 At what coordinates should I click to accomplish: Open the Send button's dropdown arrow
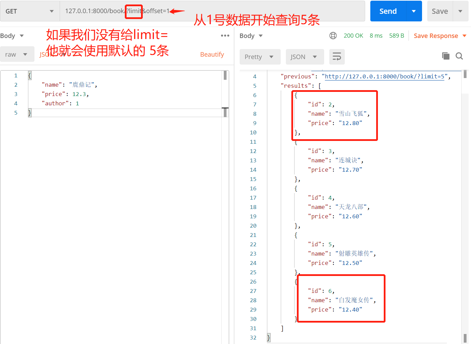[414, 11]
